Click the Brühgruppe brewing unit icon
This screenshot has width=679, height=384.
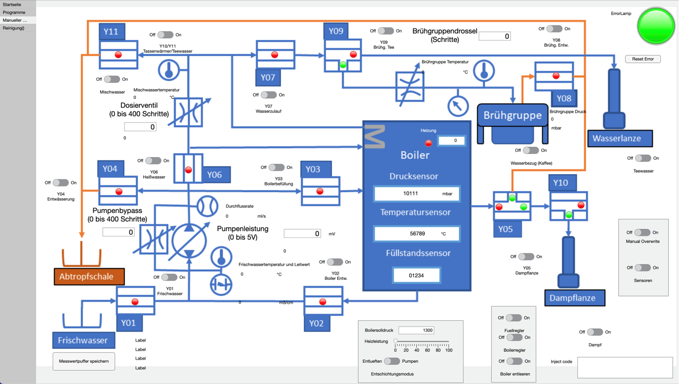tap(512, 124)
